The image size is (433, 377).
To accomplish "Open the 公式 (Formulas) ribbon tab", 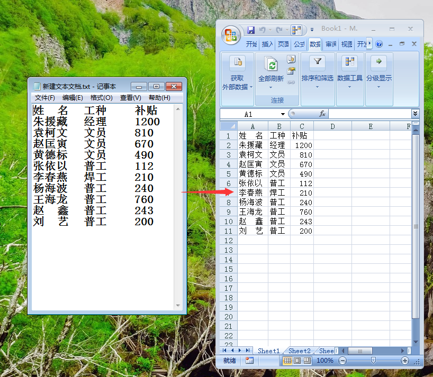I will (299, 44).
